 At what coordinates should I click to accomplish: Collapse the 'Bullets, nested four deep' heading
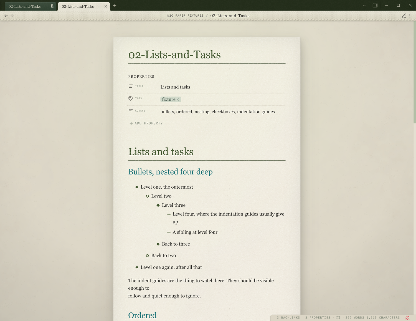tap(170, 172)
